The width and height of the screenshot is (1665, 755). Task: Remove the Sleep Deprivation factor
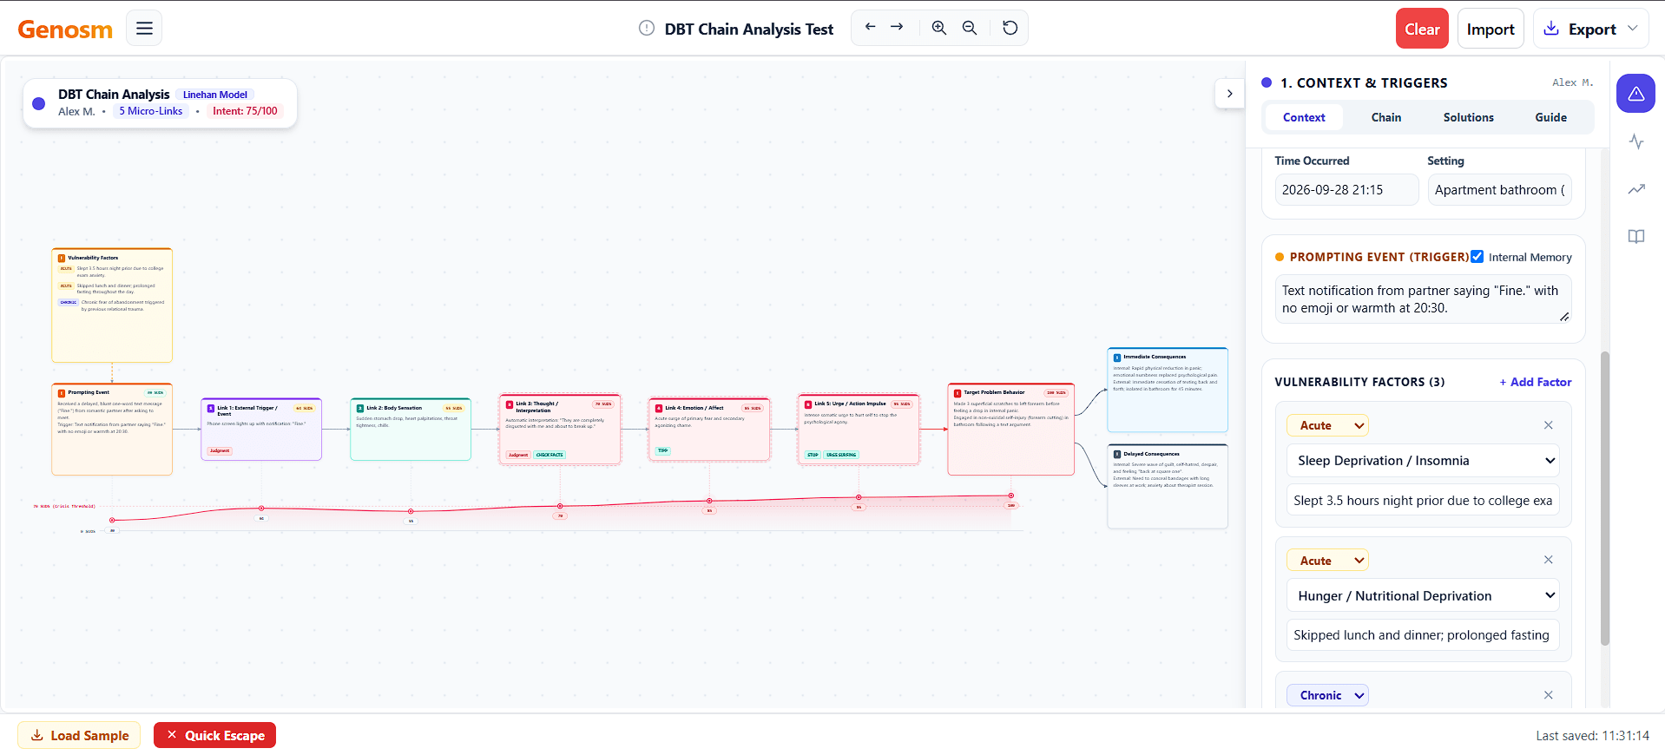1548,425
